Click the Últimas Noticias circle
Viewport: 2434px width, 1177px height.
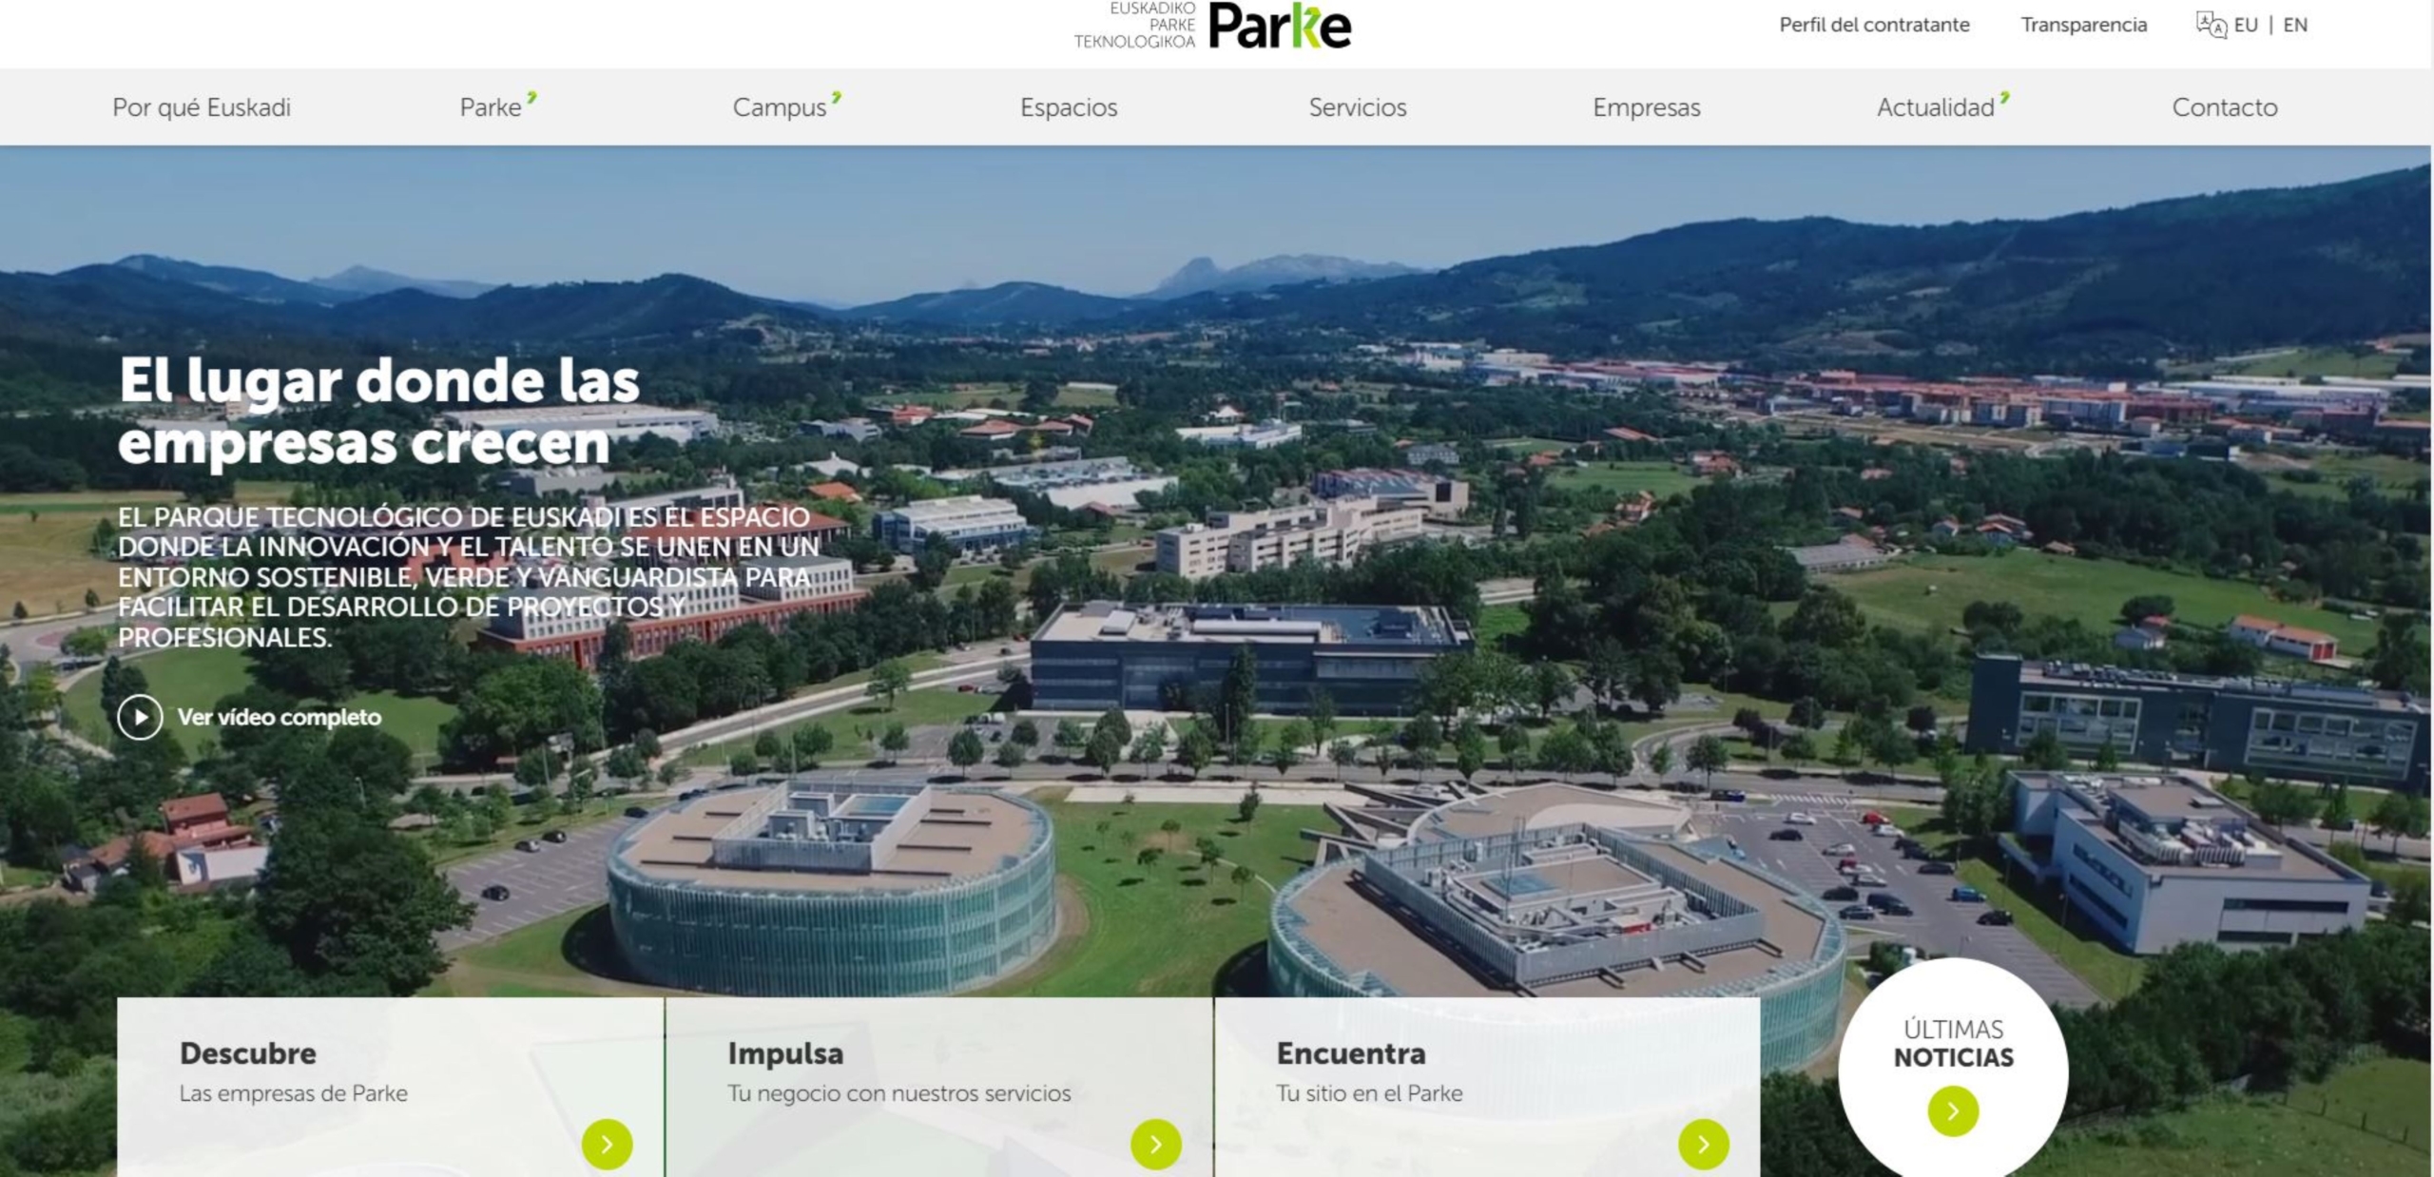tap(1953, 1070)
